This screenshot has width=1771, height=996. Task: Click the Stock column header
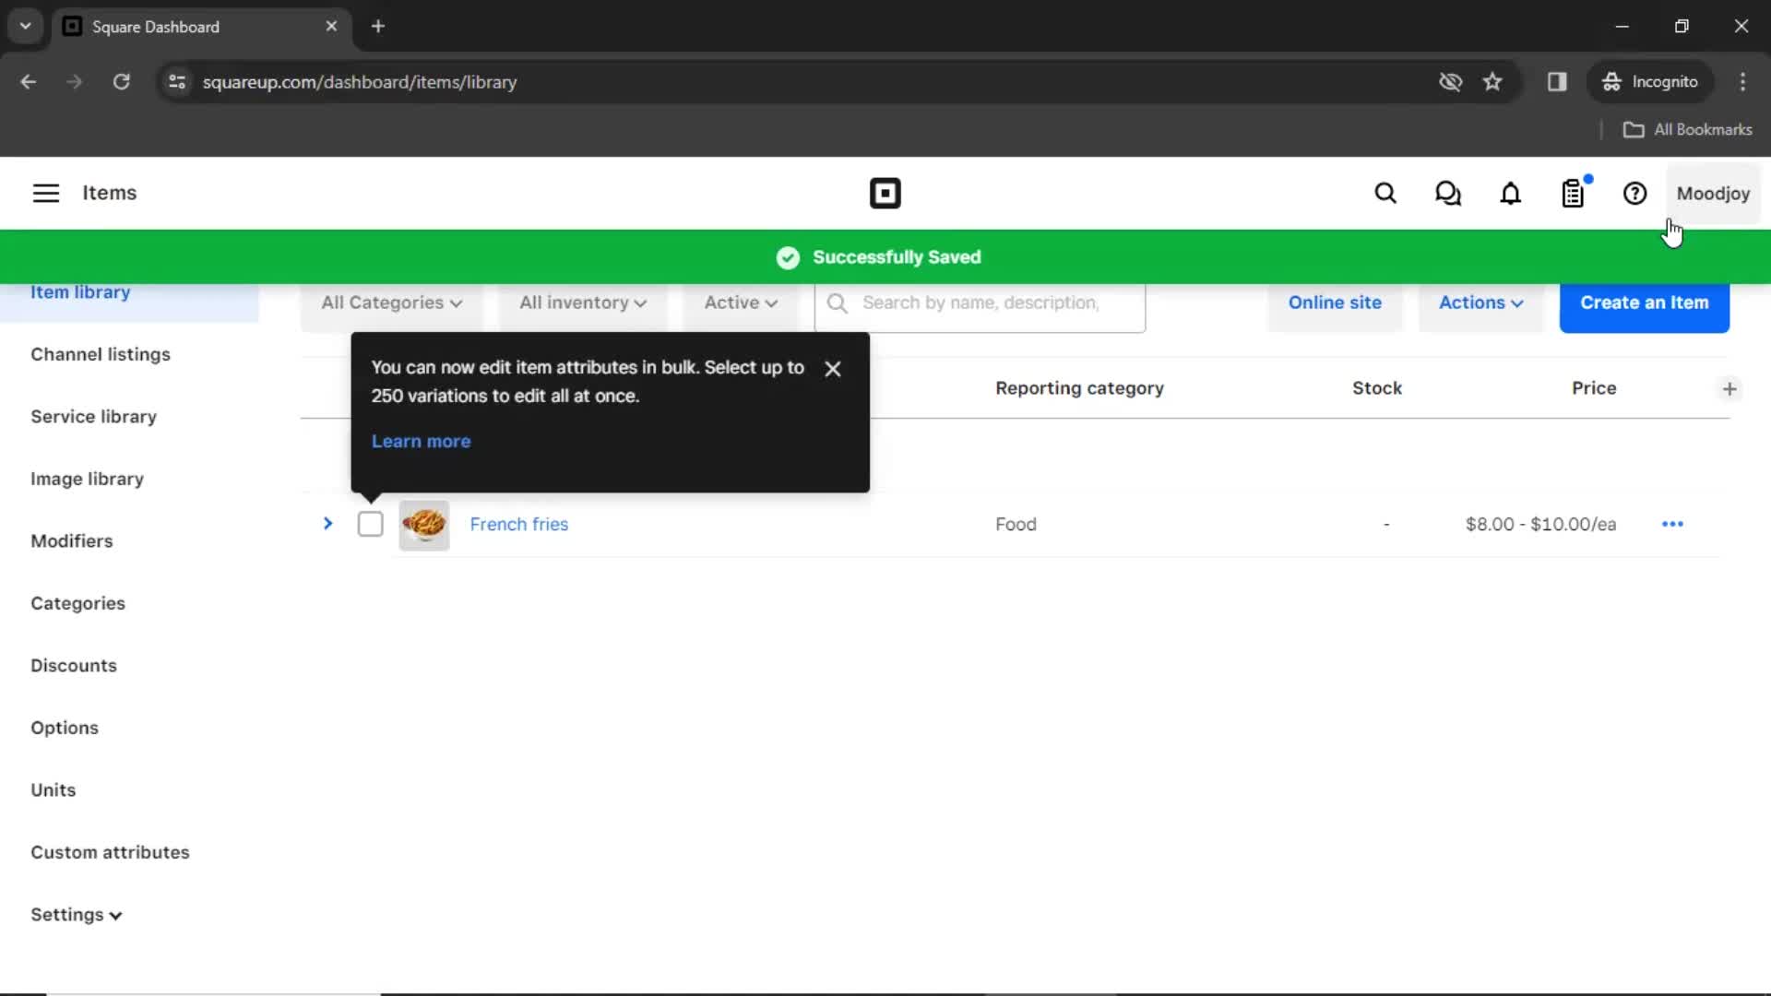(x=1377, y=388)
